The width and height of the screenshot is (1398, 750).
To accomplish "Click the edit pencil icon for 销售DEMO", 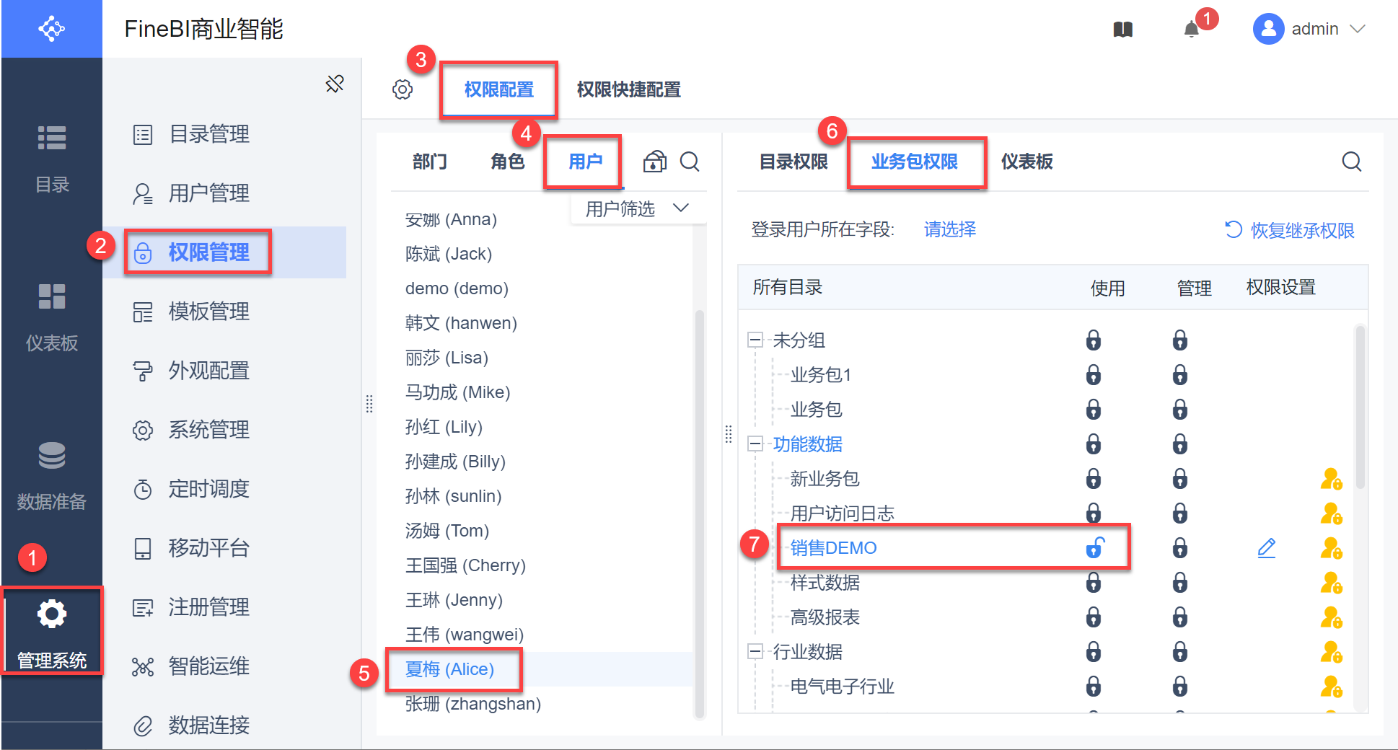I will point(1267,548).
